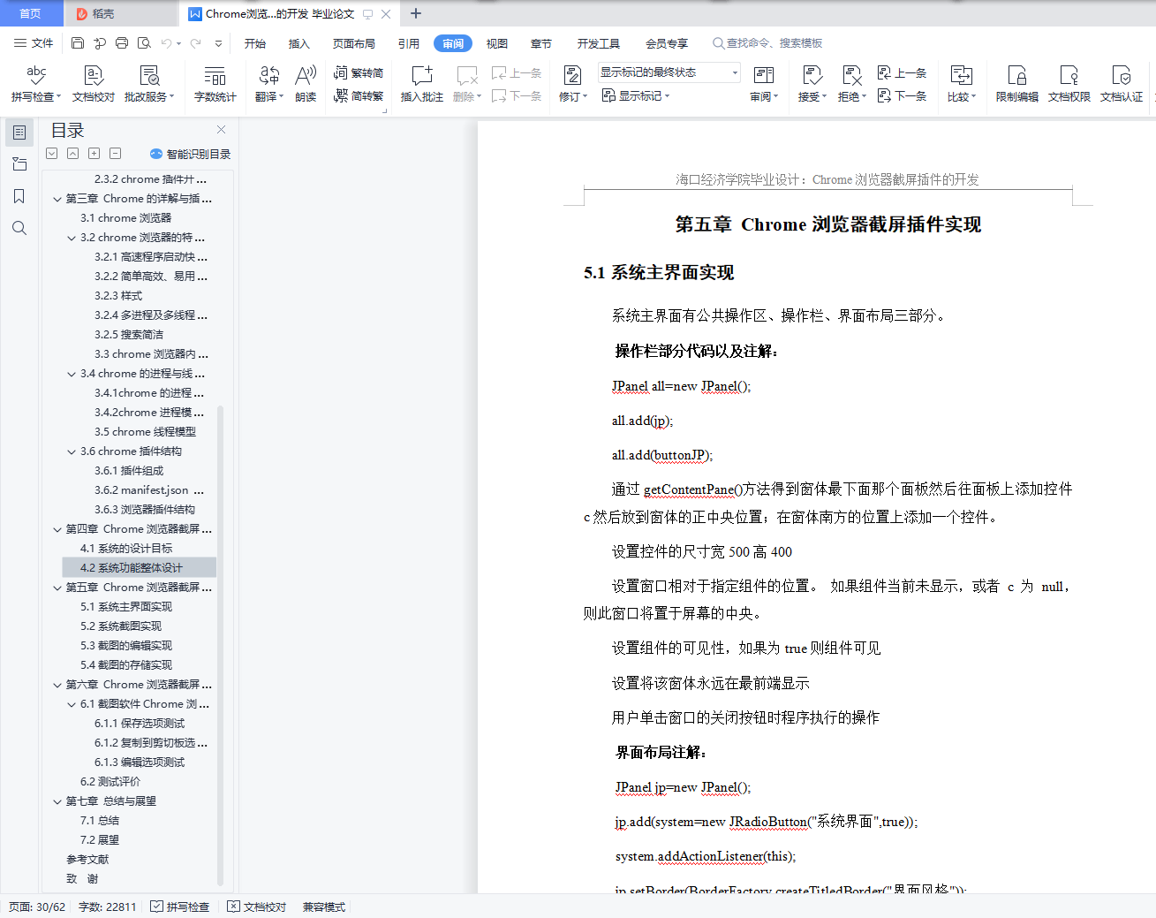Toggle 拼写检查 in the status bar
This screenshot has width=1156, height=918.
click(180, 907)
